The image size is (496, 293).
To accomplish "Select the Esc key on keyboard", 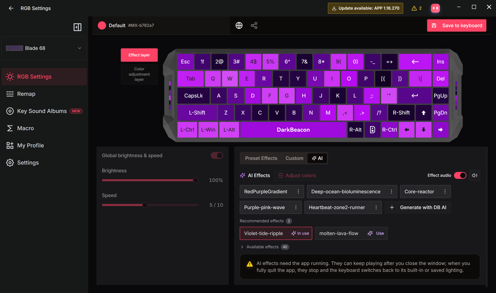I will 185,61.
